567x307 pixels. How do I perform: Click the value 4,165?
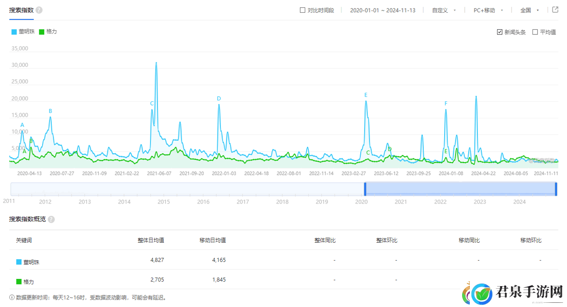point(219,260)
